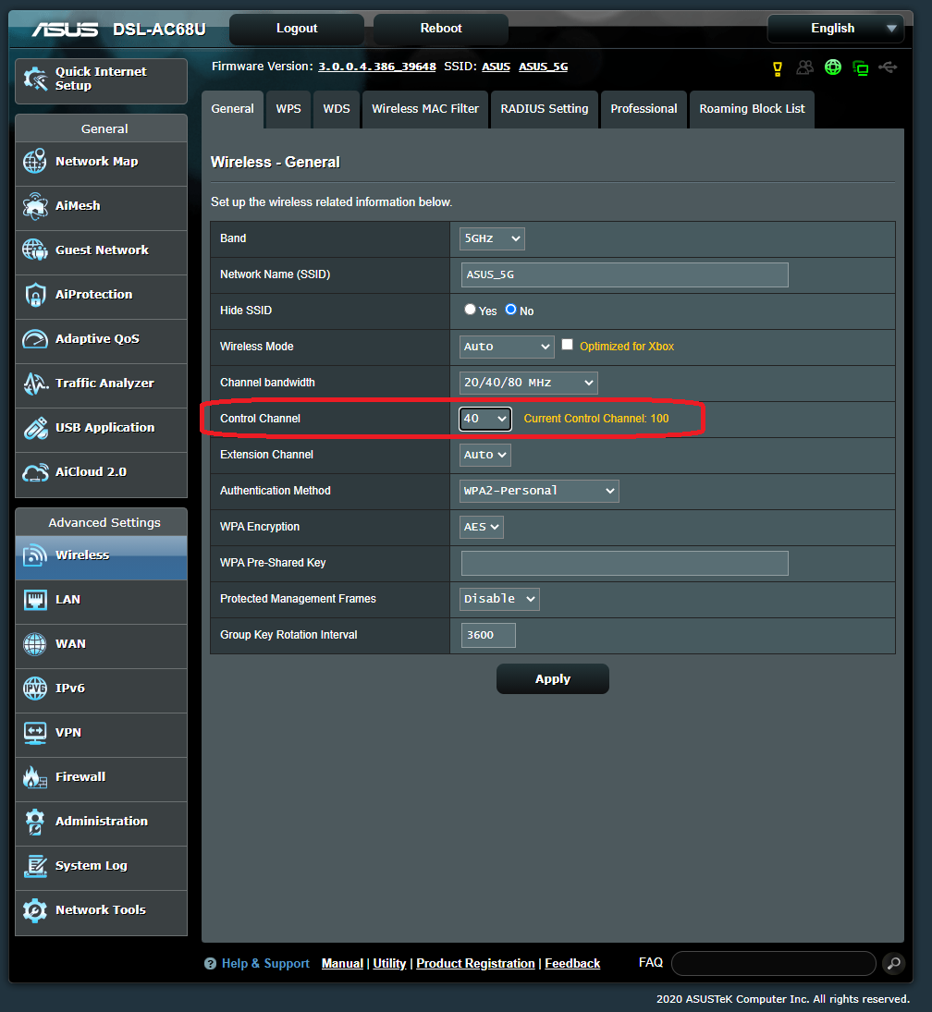This screenshot has width=932, height=1012.
Task: Open the Utility link in footer
Action: (389, 964)
